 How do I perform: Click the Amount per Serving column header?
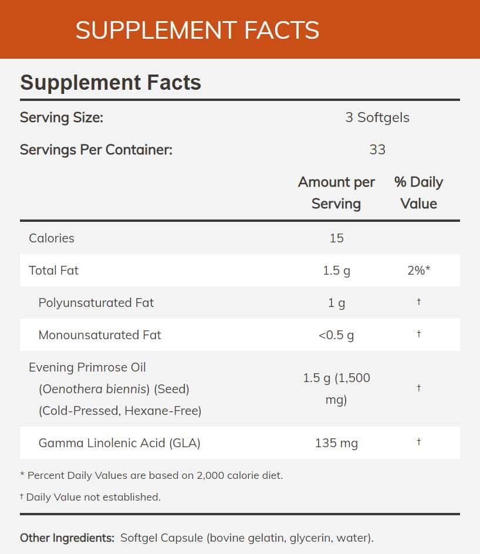[x=336, y=193]
